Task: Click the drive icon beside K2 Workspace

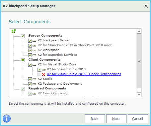Action: click(x=34, y=50)
